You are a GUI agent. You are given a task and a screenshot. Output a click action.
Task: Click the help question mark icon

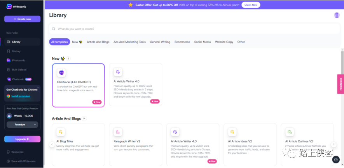(336, 160)
